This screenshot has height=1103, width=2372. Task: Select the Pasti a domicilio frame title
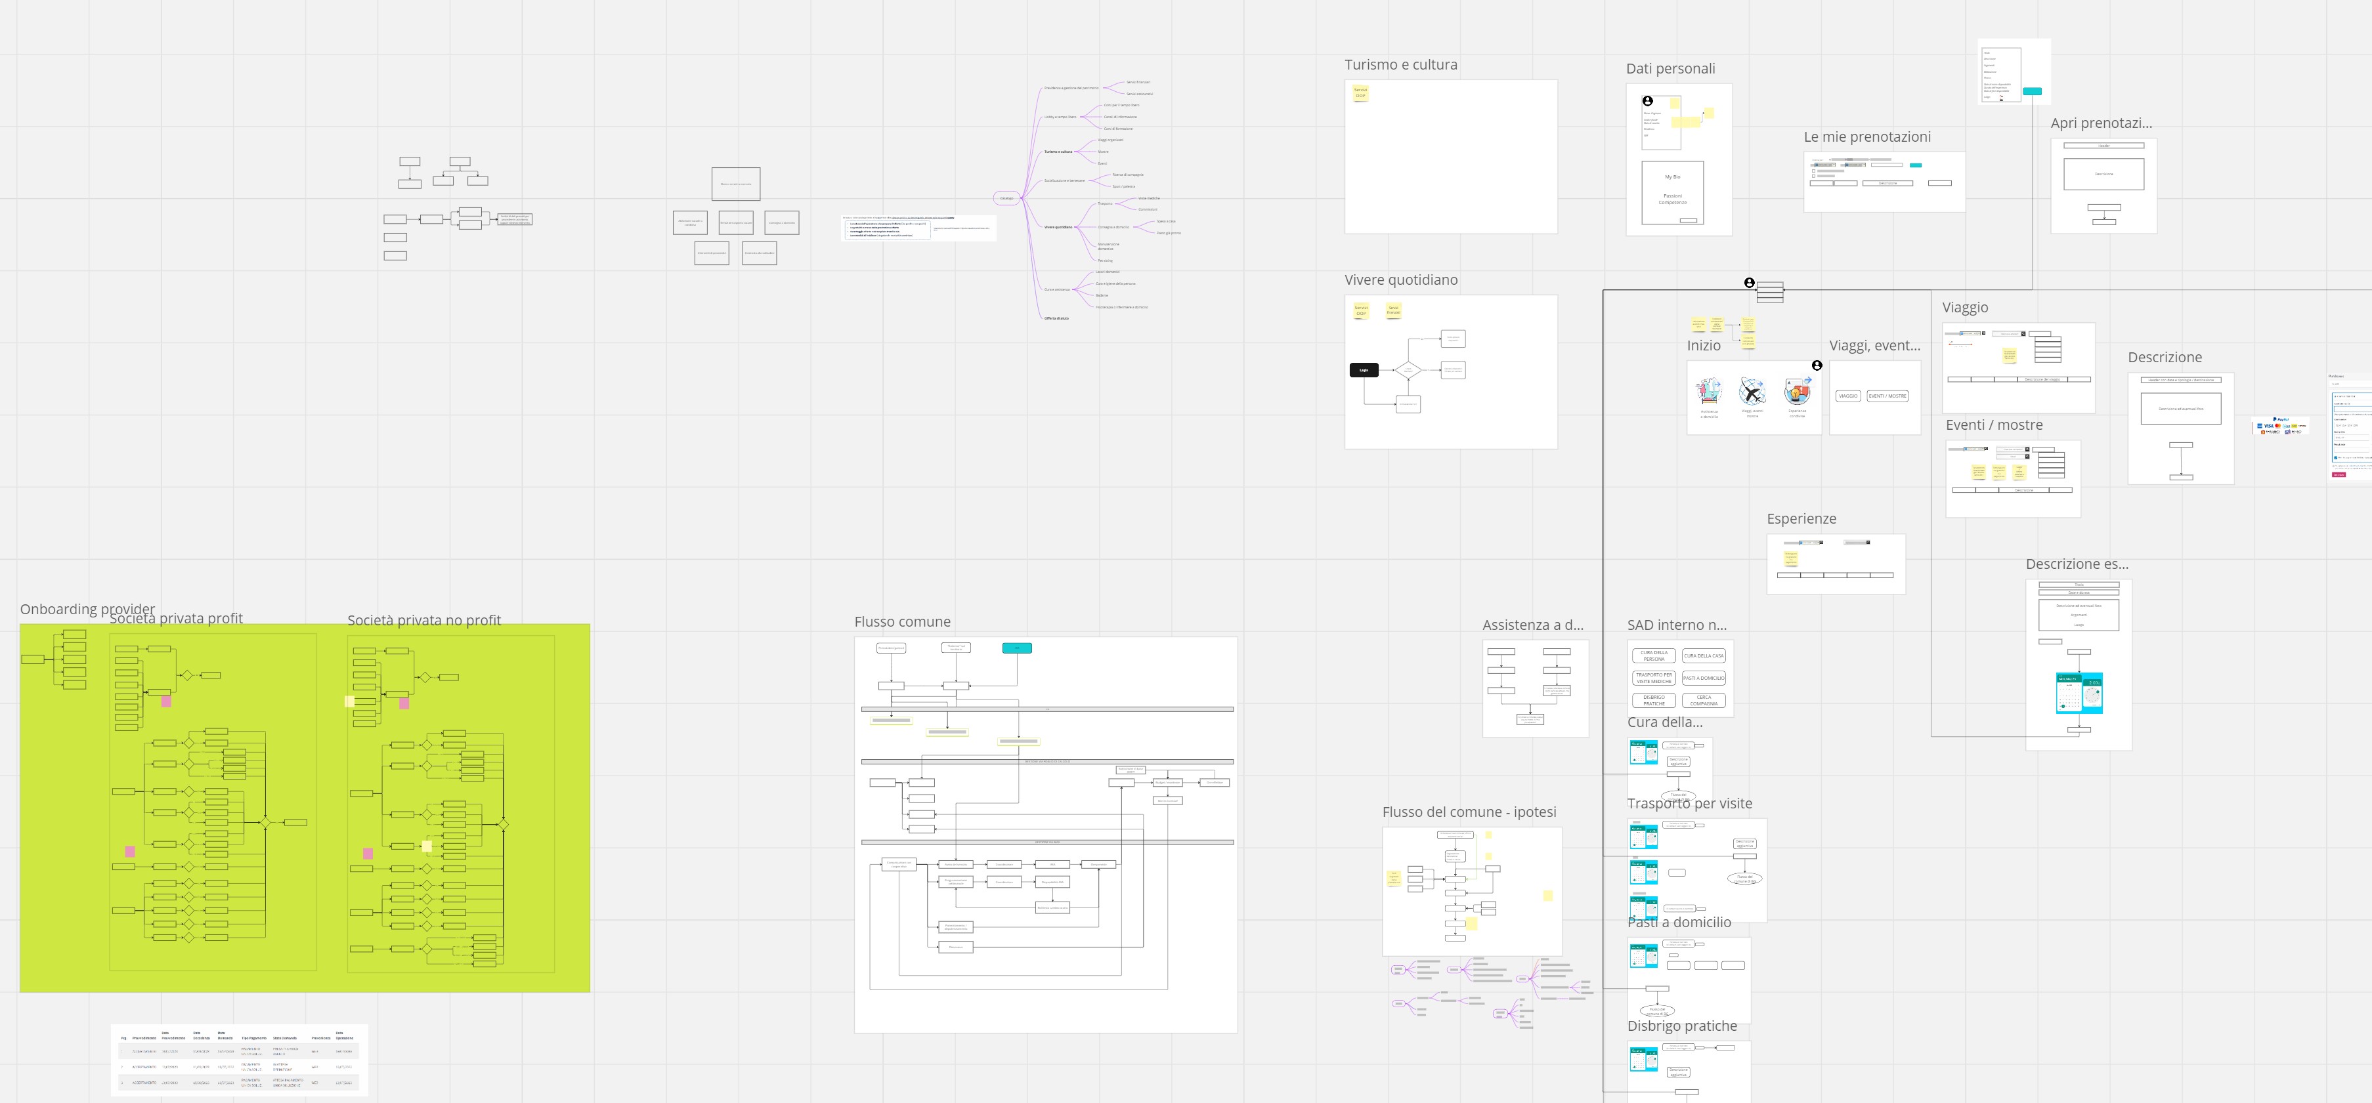[x=1679, y=922]
